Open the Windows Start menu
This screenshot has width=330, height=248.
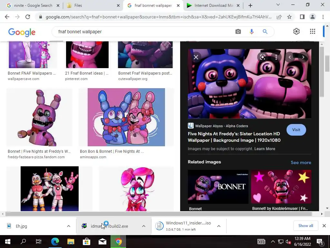coord(8,242)
